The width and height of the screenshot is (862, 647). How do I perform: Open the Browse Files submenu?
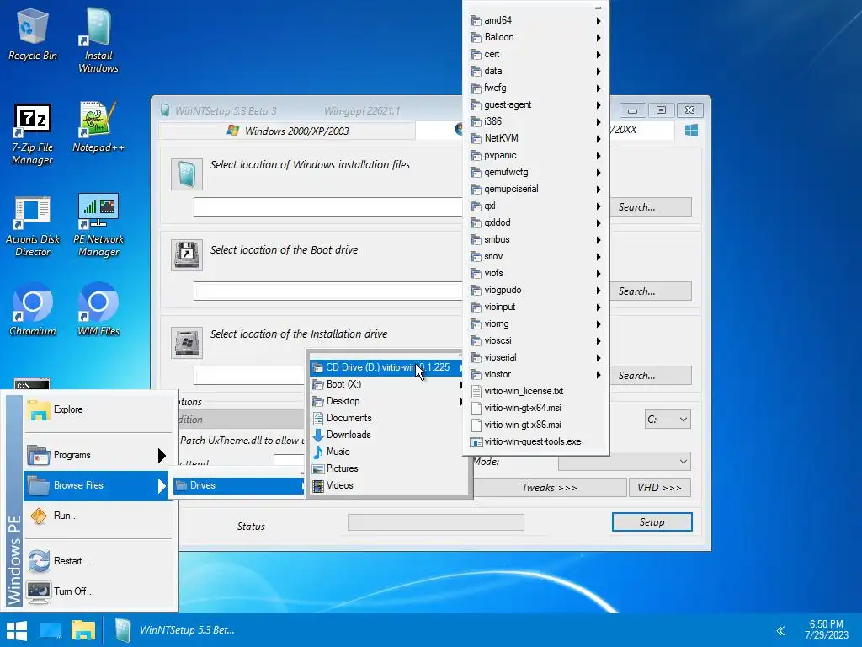[98, 485]
